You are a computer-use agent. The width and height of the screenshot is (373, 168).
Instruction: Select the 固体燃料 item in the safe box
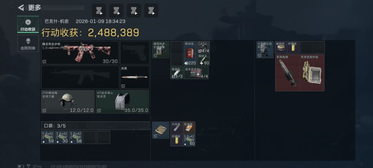pyautogui.click(x=189, y=128)
